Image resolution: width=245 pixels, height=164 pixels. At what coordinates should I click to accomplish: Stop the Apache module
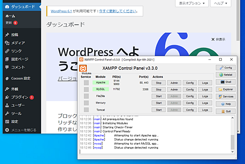pos(158,83)
